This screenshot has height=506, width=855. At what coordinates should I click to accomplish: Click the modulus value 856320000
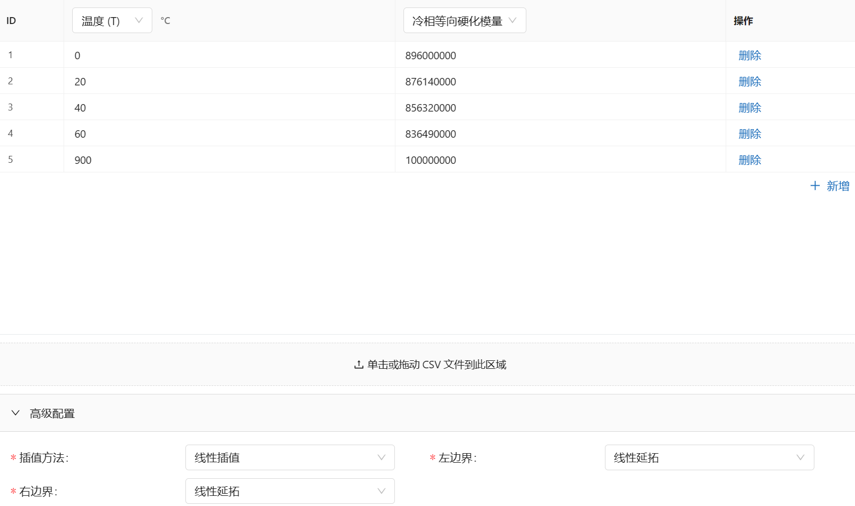tap(431, 108)
